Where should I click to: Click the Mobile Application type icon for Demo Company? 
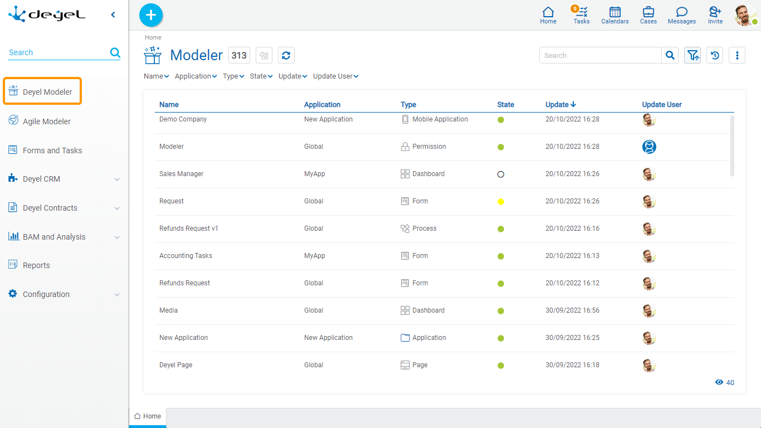coord(405,119)
